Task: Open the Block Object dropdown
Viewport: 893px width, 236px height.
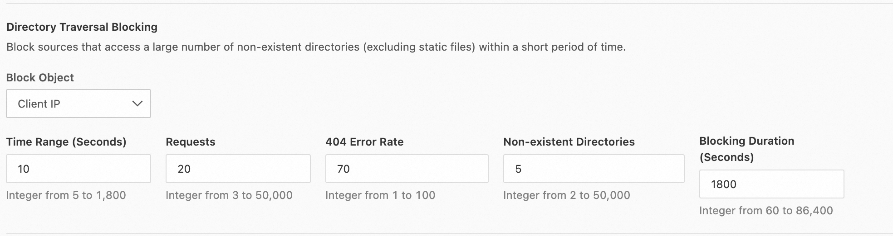Action: (x=78, y=104)
